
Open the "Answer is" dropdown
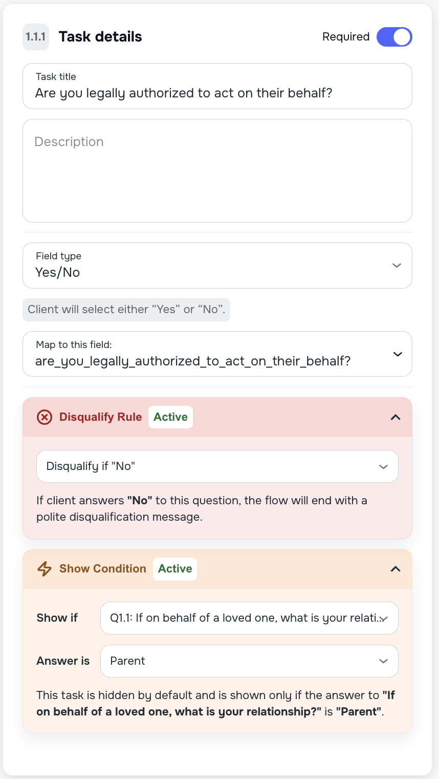point(249,661)
